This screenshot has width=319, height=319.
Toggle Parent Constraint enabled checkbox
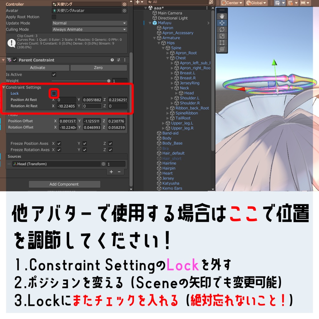(15, 60)
